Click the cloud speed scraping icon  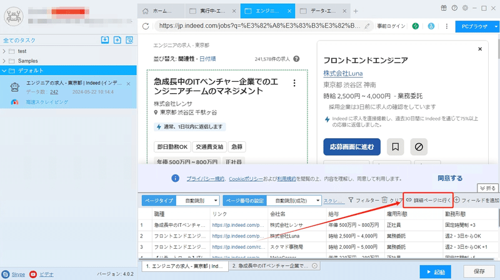pyautogui.click(x=14, y=102)
